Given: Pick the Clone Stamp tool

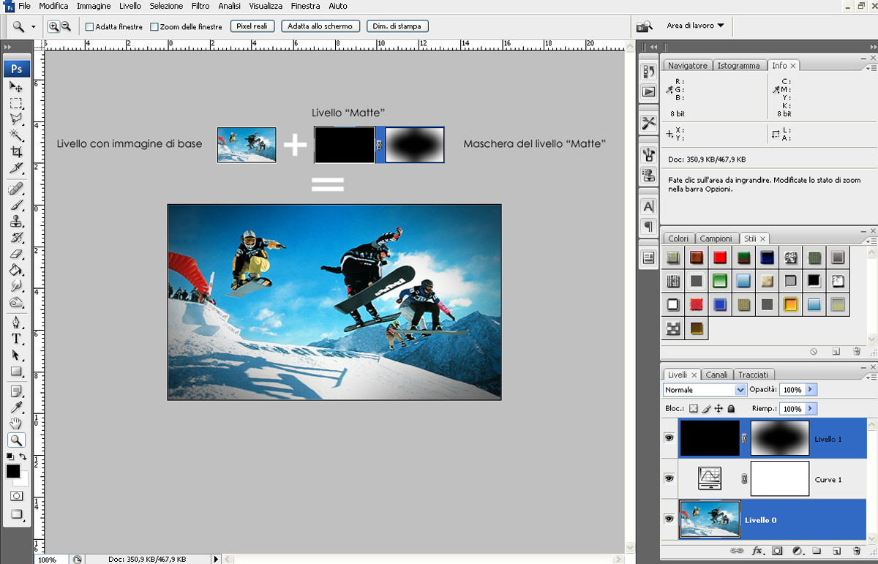Looking at the screenshot, I should click(16, 222).
